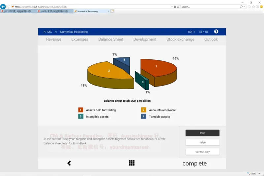
Task: Open the question overview grid icon
Action: click(132, 163)
